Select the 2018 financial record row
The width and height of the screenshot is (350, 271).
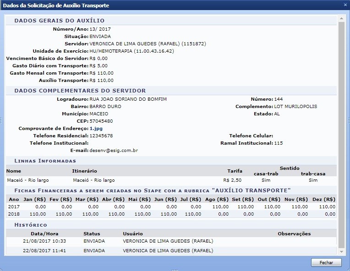point(172,214)
